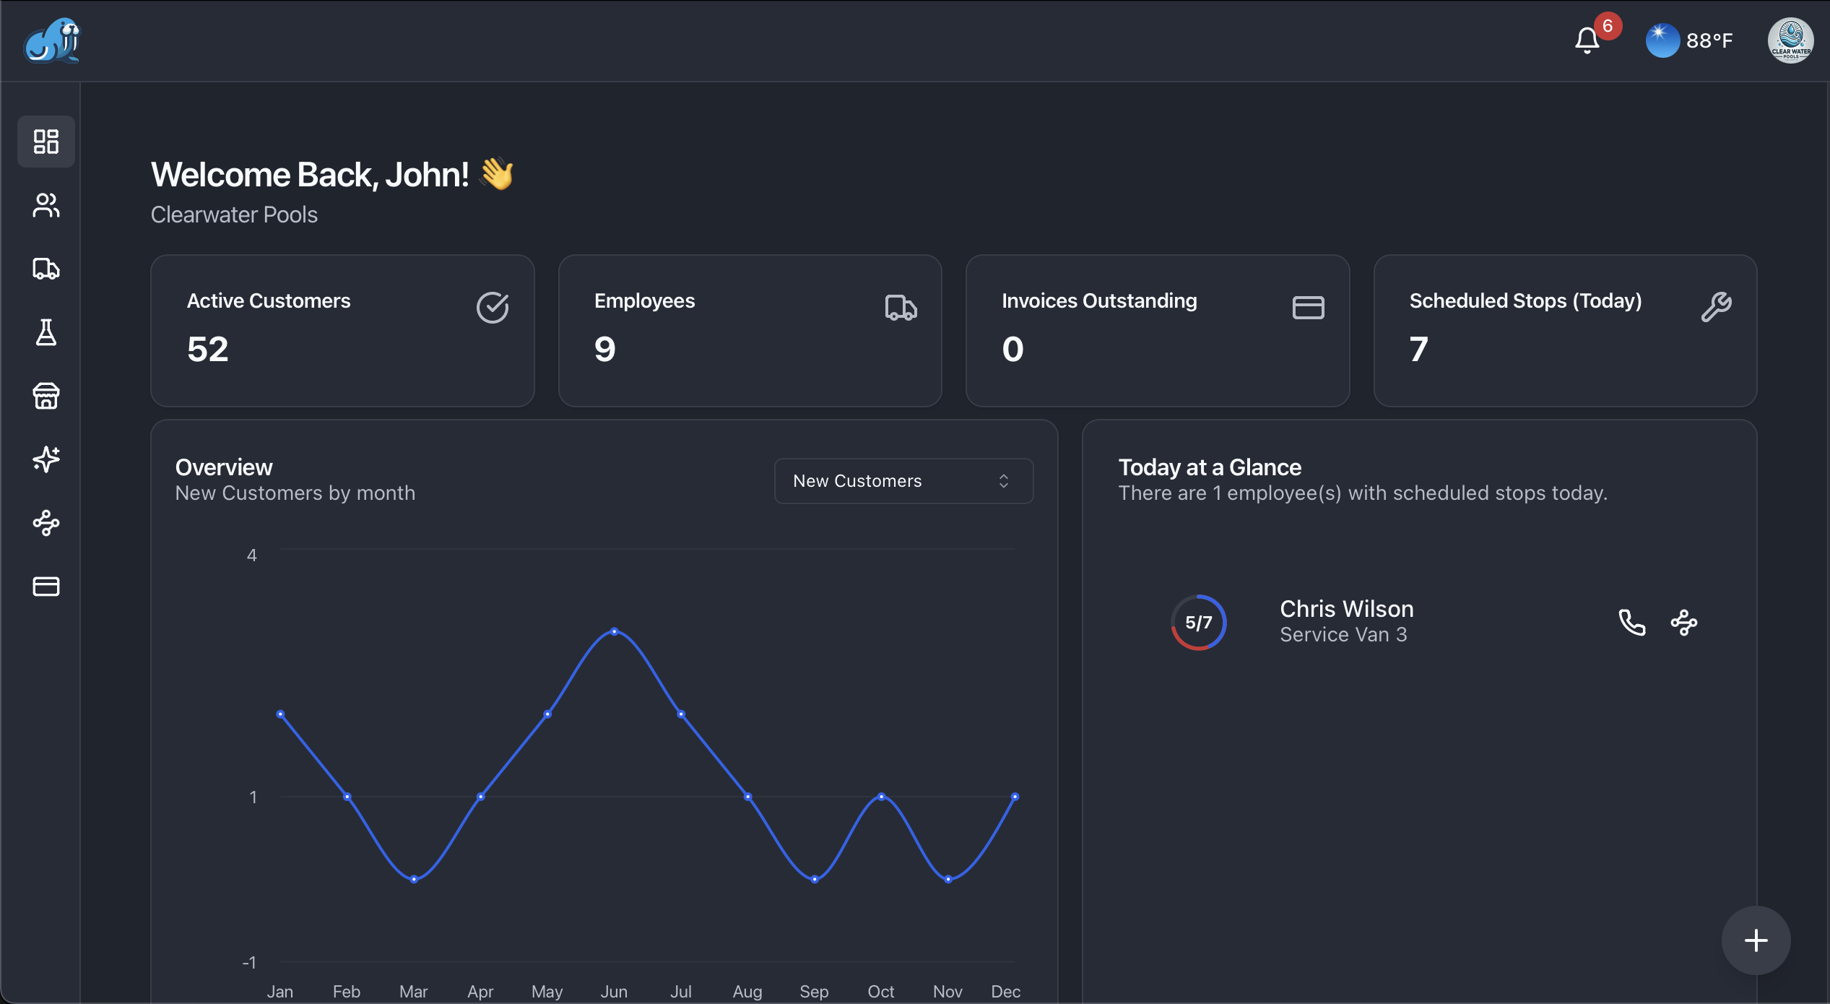
Task: Click the Chris Wilson name
Action: [1347, 609]
